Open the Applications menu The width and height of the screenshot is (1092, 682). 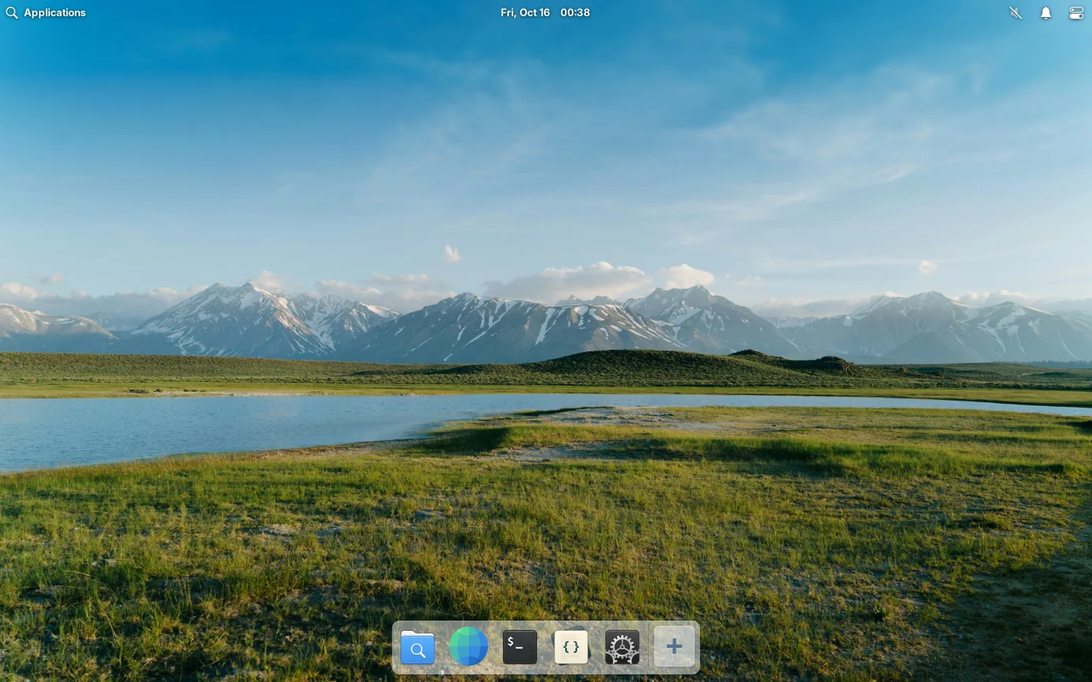(46, 12)
